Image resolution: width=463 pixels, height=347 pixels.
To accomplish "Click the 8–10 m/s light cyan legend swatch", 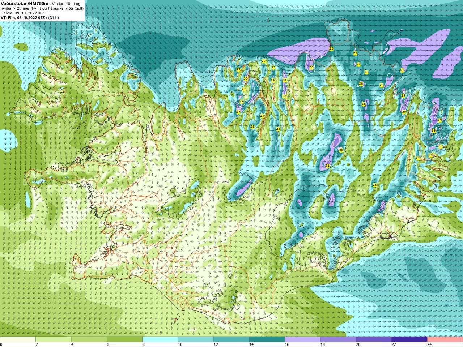I will coord(160,339).
